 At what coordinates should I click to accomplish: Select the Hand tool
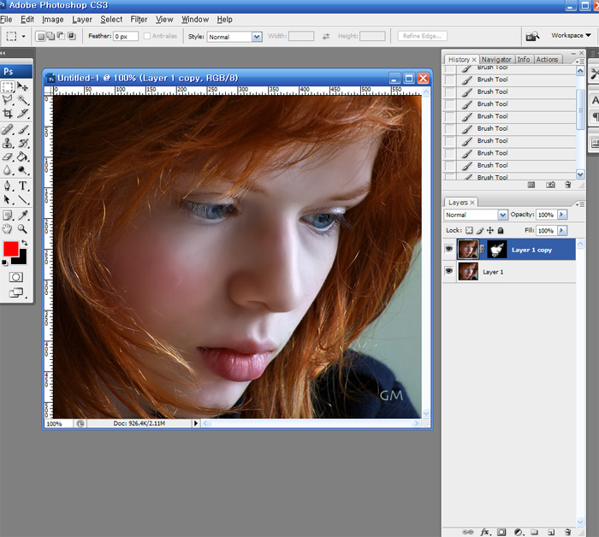[8, 228]
